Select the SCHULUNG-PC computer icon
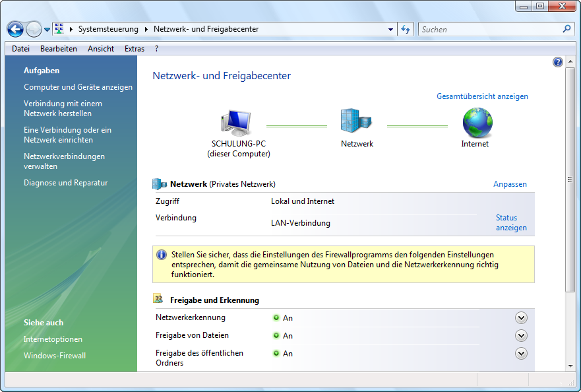 [x=235, y=120]
